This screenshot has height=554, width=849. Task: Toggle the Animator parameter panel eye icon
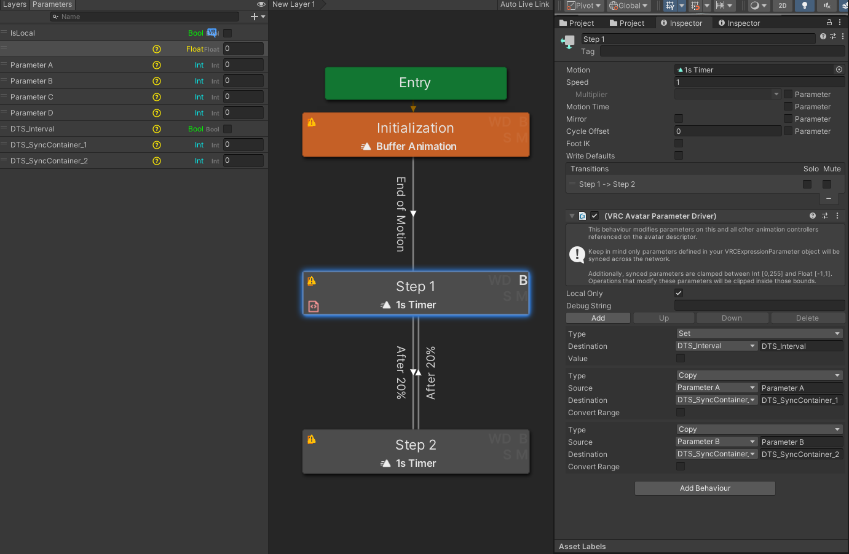coord(261,4)
